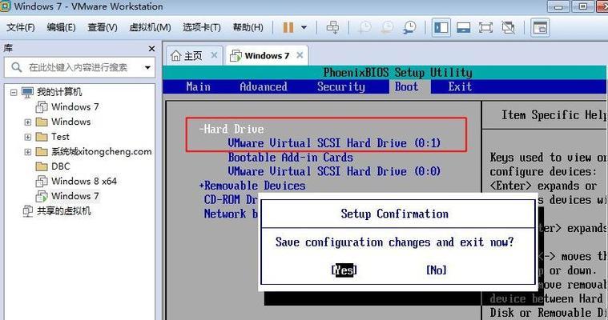Screen dimensions: 608x320
Task: Open snapshot manager icon
Action: tap(409, 27)
